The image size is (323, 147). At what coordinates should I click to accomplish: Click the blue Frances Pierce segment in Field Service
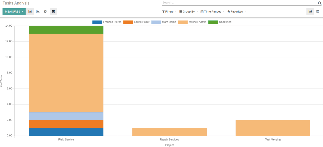[66, 132]
